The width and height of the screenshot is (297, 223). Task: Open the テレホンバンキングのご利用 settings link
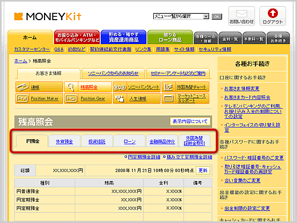coord(253,111)
